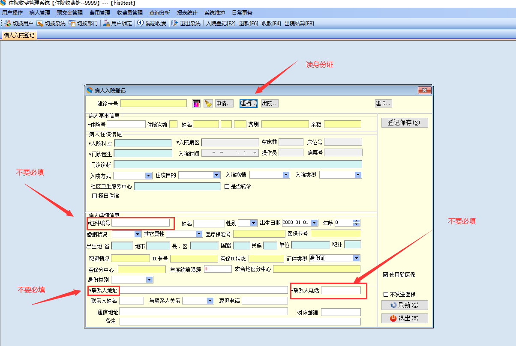This screenshot has height=346, width=516.
Task: Toggle the 择日住院 checkbox
Action: 95,196
